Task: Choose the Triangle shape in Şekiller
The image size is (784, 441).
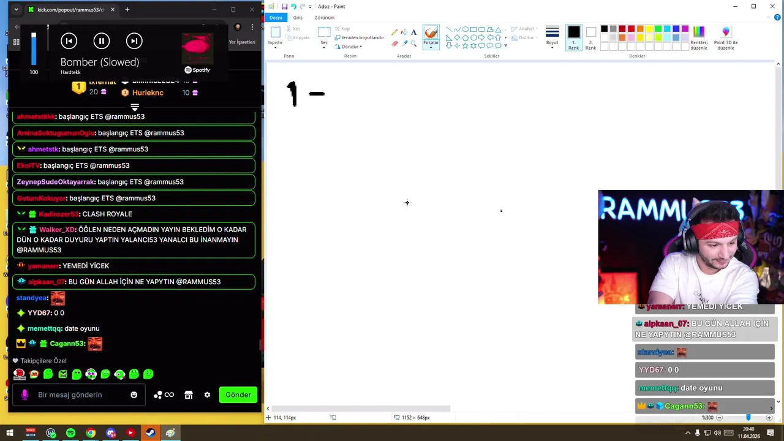Action: [x=498, y=29]
